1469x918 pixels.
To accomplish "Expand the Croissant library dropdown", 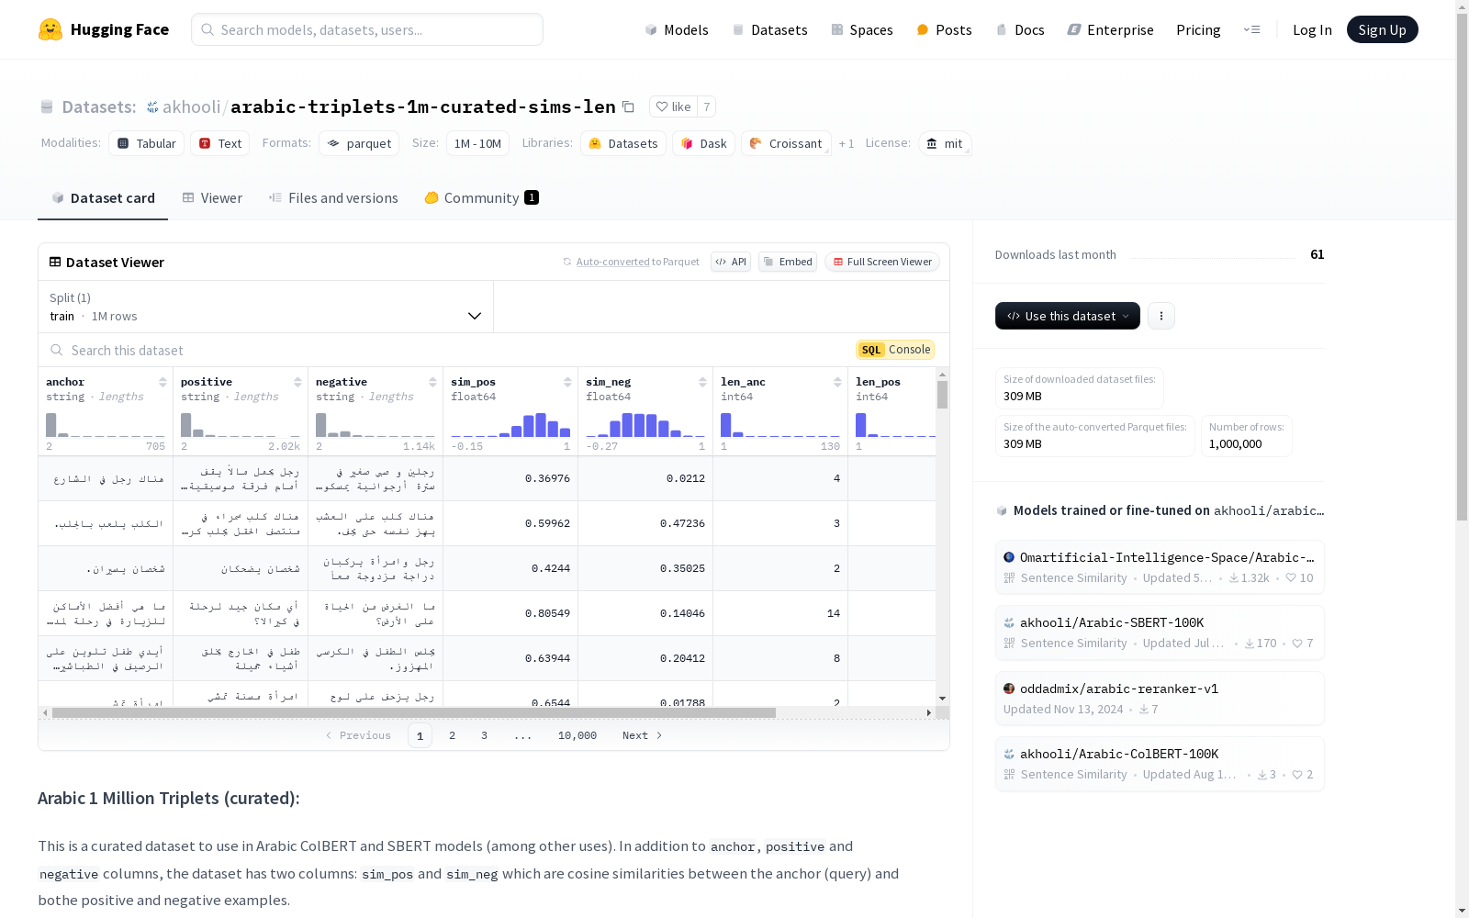I will [x=787, y=143].
